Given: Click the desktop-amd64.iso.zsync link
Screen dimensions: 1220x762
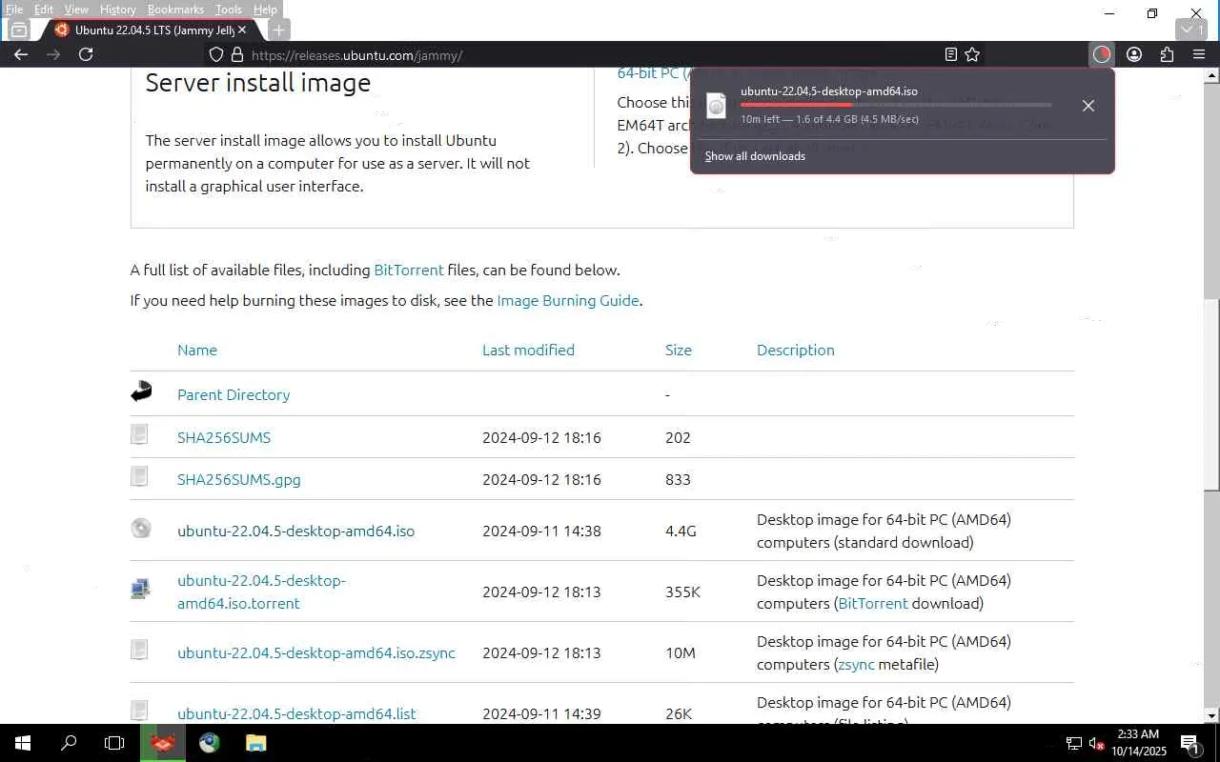Looking at the screenshot, I should click(316, 652).
